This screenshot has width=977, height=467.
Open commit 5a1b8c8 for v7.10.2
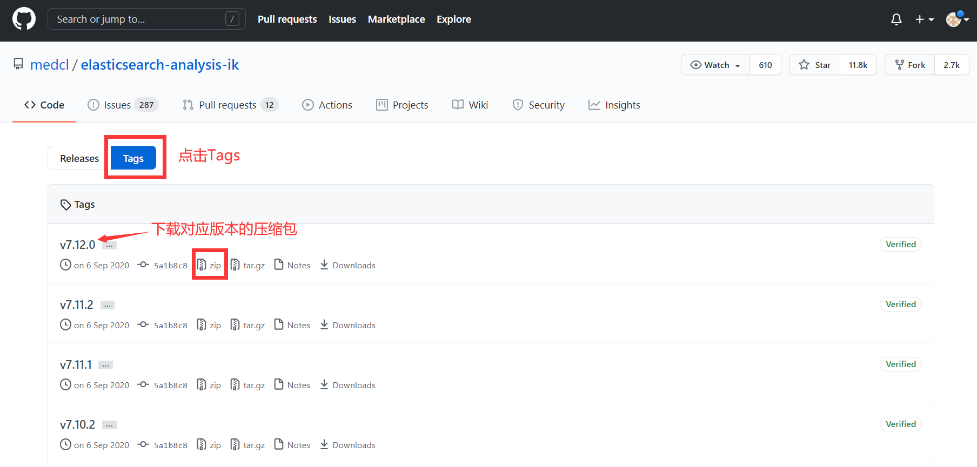coord(163,445)
